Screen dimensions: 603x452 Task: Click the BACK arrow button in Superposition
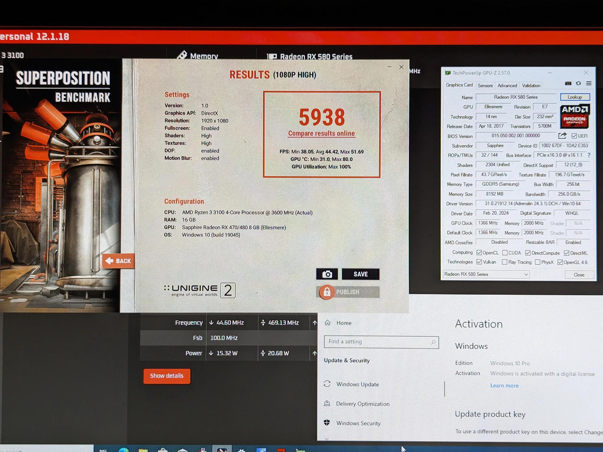click(x=118, y=261)
